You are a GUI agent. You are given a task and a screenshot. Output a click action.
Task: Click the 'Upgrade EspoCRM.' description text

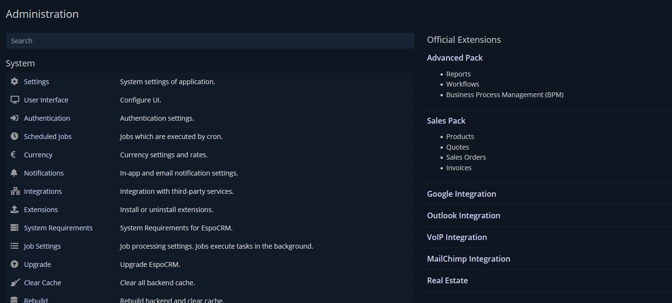point(150,265)
